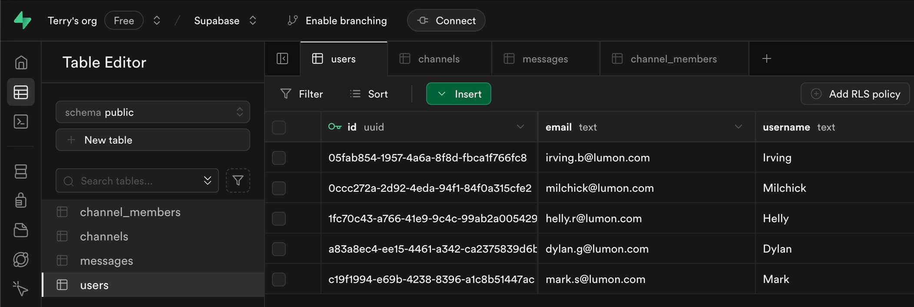Click the Add RLS policy button
The image size is (914, 307).
tap(855, 94)
